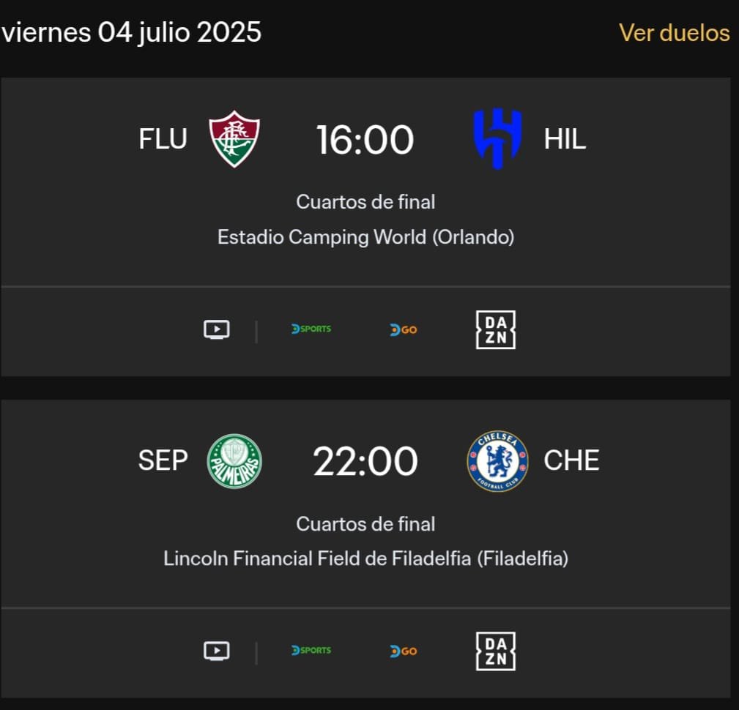Click Estadio Camping World (Orlando) venue text

pos(365,237)
